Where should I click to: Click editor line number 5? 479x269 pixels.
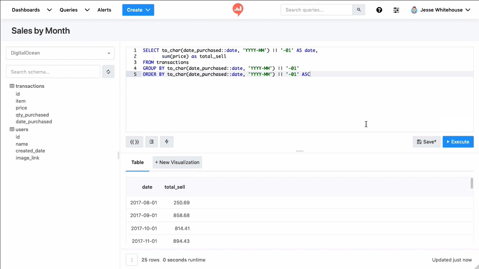[135, 74]
